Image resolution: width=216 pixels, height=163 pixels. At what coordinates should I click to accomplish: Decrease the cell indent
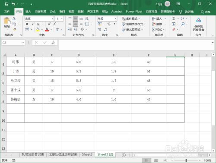70,29
